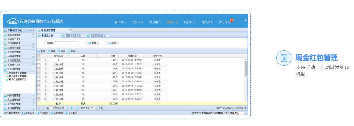The width and height of the screenshot is (354, 126).
Task: Click the 新增 (add) plus icon
Action: click(39, 51)
